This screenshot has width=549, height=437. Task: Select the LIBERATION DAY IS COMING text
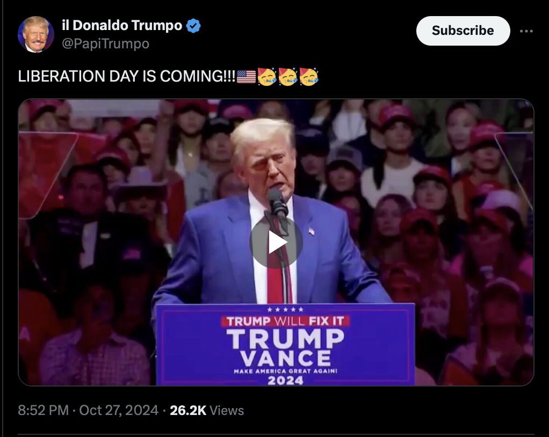coord(126,76)
